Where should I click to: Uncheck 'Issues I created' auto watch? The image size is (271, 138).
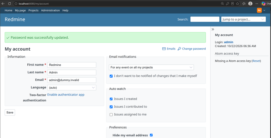click(x=111, y=99)
